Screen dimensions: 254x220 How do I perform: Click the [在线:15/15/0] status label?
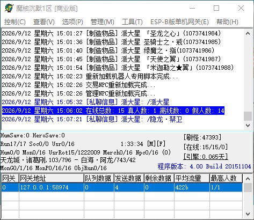[206, 147]
